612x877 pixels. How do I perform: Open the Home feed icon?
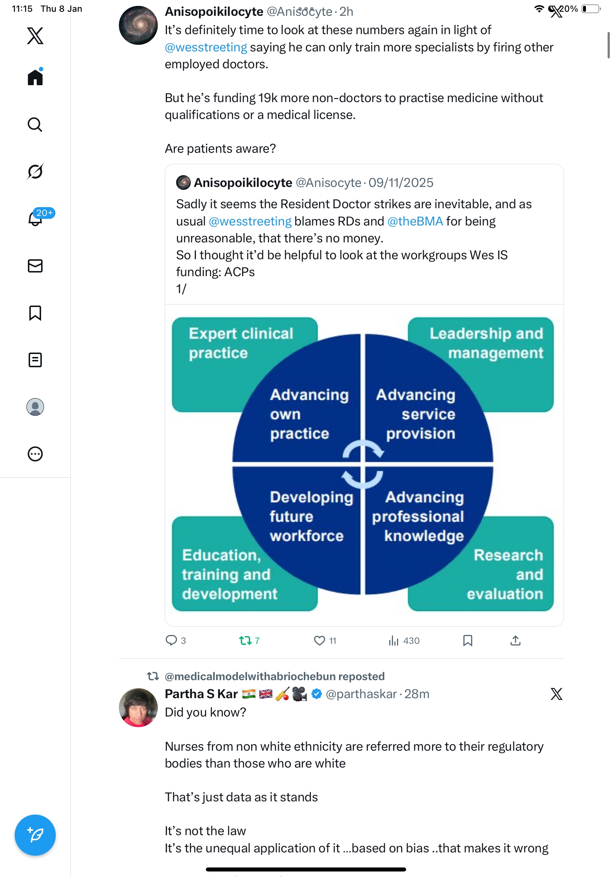click(x=35, y=77)
